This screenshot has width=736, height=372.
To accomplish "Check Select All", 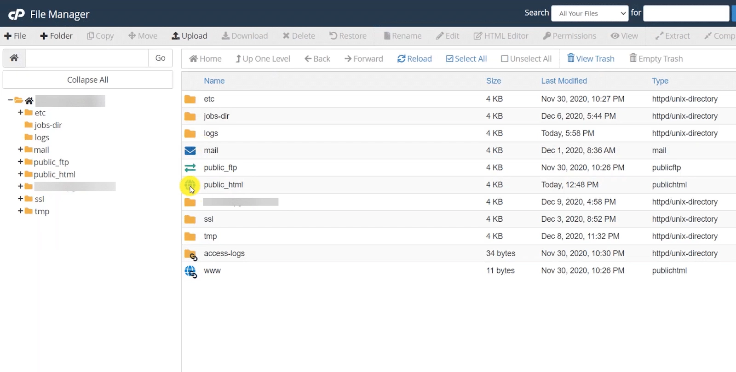I will click(466, 59).
